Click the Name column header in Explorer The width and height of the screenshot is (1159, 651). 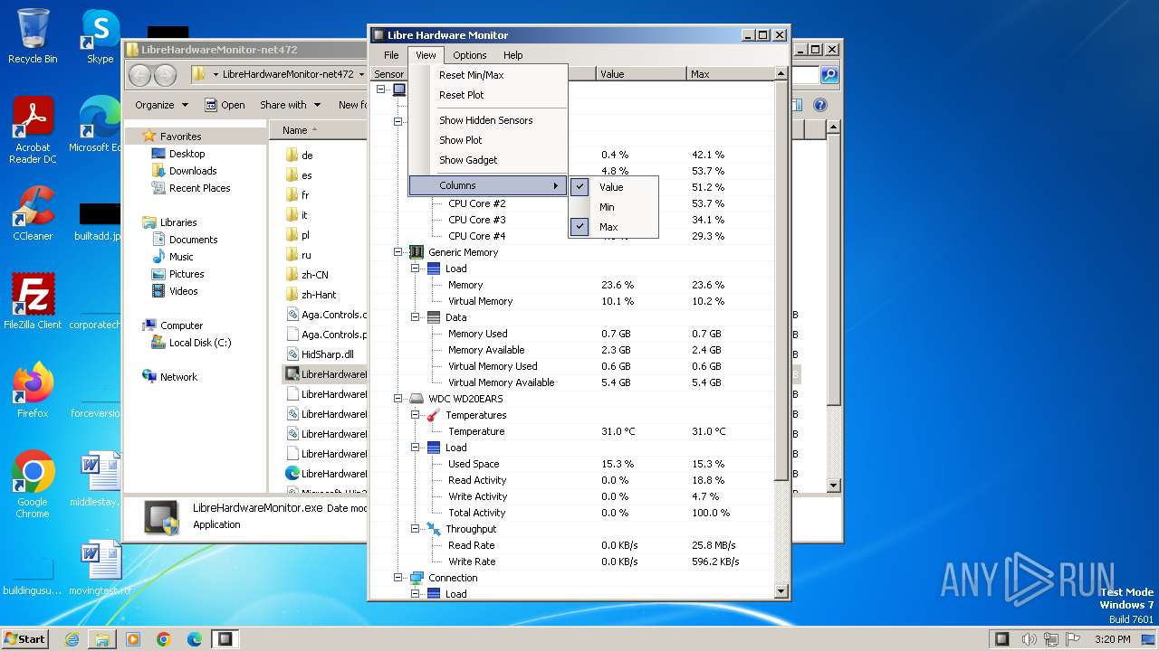click(x=319, y=130)
